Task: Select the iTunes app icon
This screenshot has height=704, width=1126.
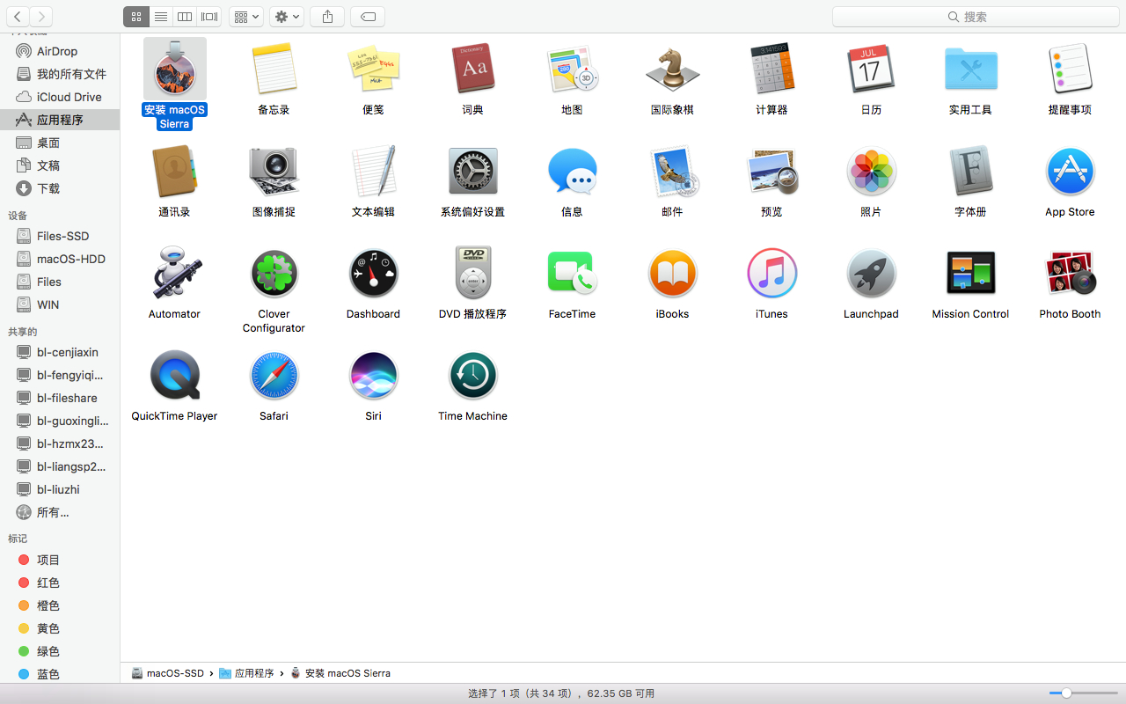Action: pos(771,274)
